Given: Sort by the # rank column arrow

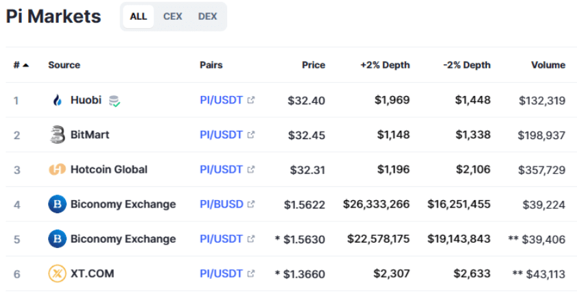Looking at the screenshot, I should tap(25, 65).
